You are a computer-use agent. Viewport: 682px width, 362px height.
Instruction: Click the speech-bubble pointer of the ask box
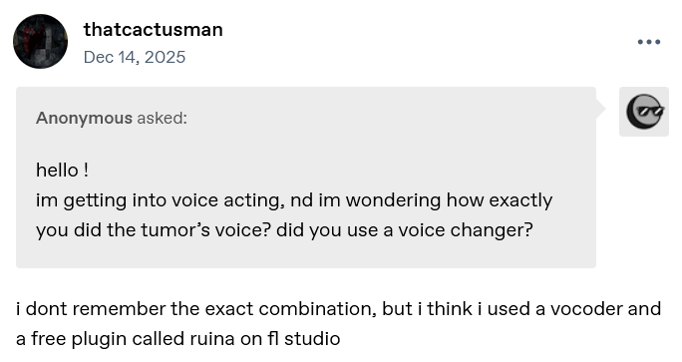tap(601, 109)
